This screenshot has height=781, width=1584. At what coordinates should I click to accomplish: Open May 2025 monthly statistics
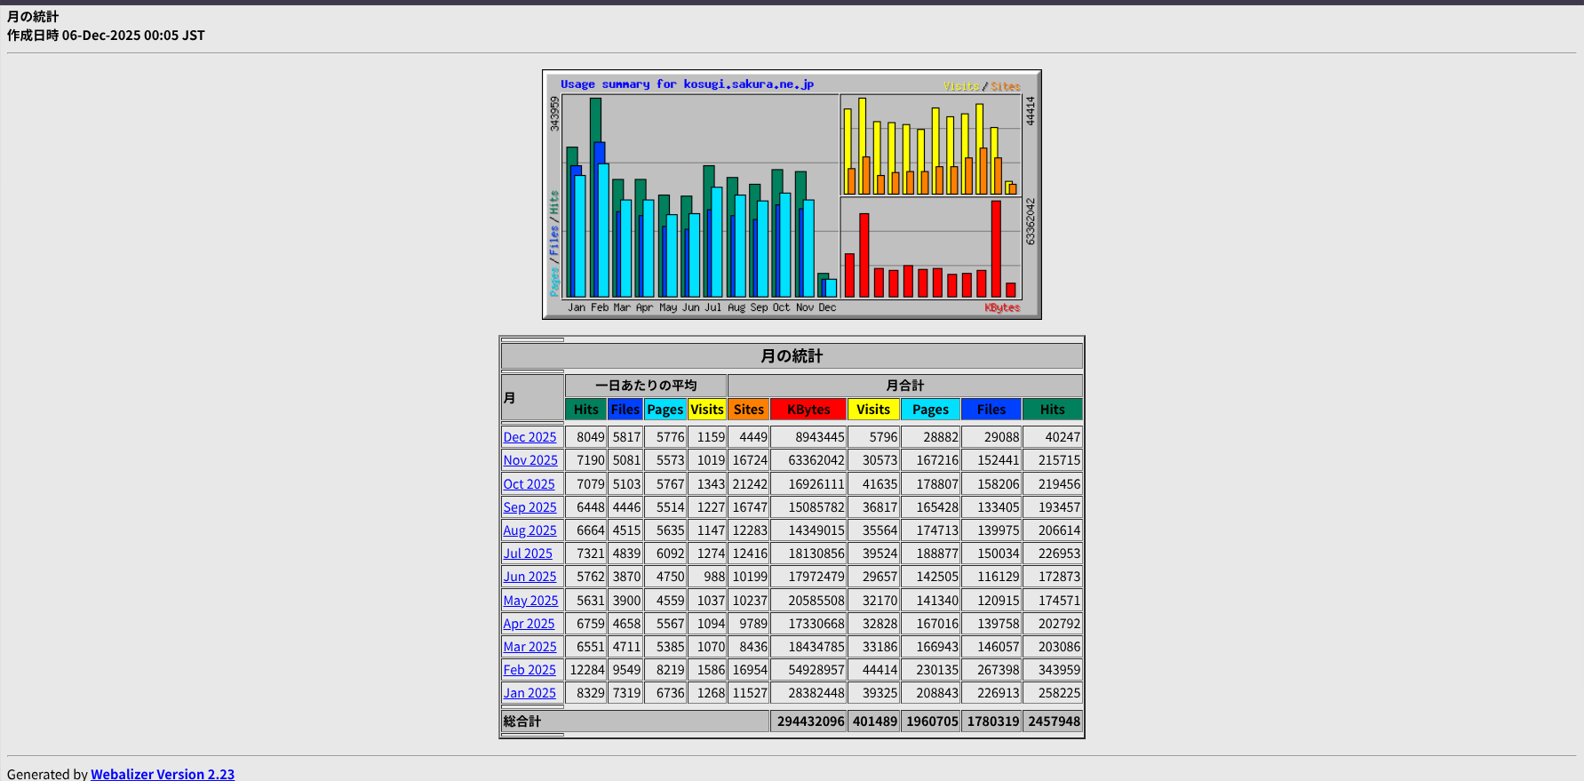[530, 601]
